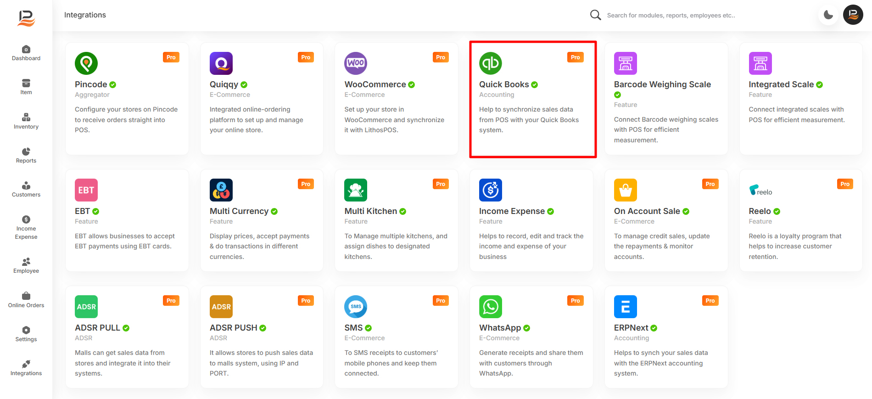Click the Pro badge on Reelo card
The width and height of the screenshot is (872, 399).
click(845, 184)
